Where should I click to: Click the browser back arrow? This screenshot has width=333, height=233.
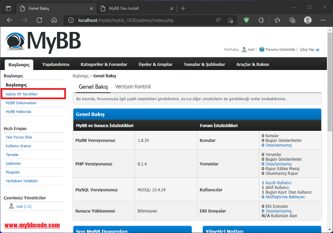coord(10,20)
